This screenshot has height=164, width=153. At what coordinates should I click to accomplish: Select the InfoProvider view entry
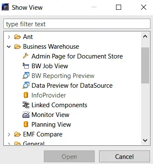(x=49, y=95)
